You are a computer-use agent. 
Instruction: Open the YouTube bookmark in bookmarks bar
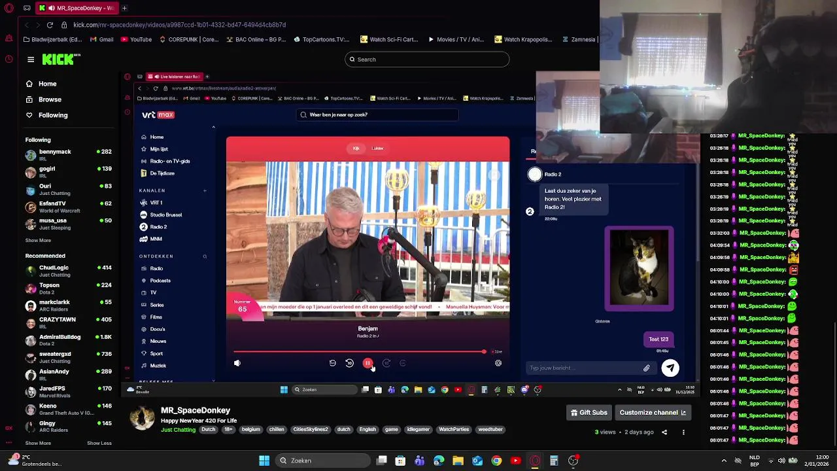[136, 39]
